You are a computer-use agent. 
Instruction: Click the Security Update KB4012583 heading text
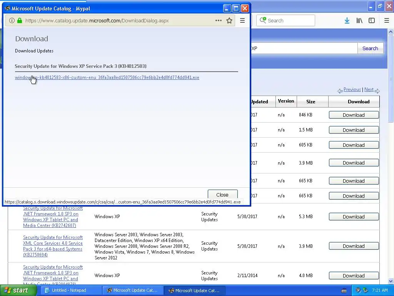point(80,66)
